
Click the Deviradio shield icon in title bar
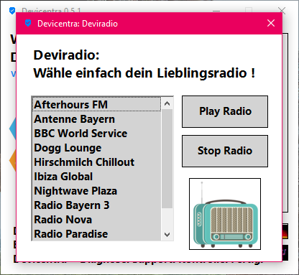[28, 23]
